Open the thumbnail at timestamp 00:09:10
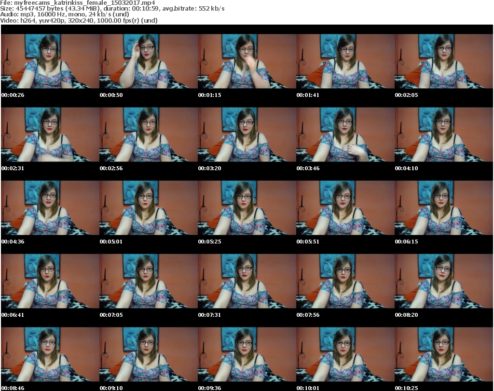 149,354
